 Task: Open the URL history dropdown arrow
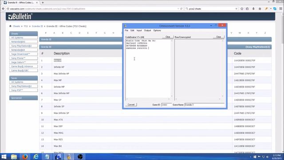click(178, 9)
